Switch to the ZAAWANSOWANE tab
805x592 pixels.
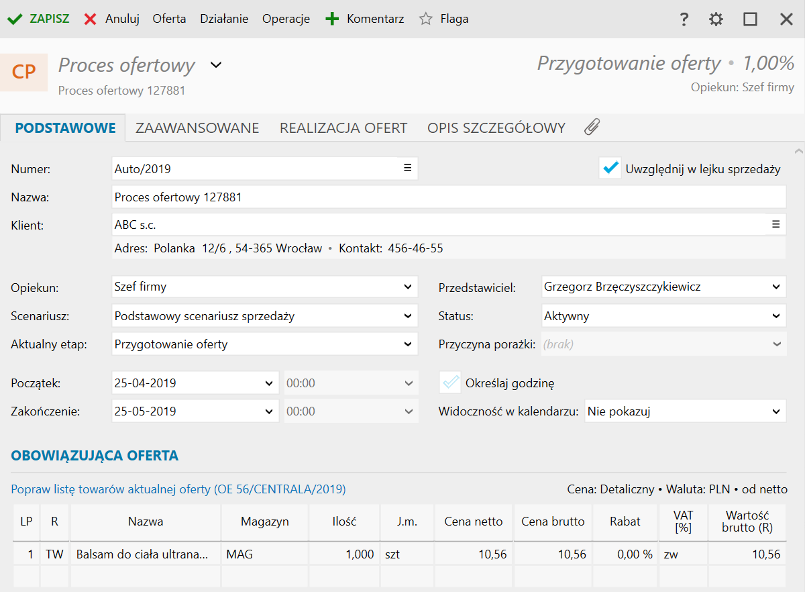(197, 128)
